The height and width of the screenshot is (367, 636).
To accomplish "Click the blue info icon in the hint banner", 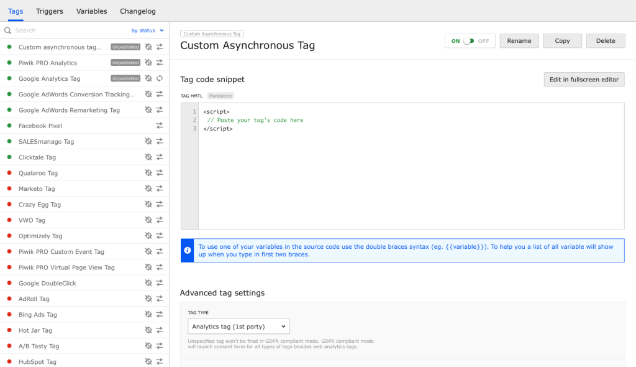I will pyautogui.click(x=188, y=250).
